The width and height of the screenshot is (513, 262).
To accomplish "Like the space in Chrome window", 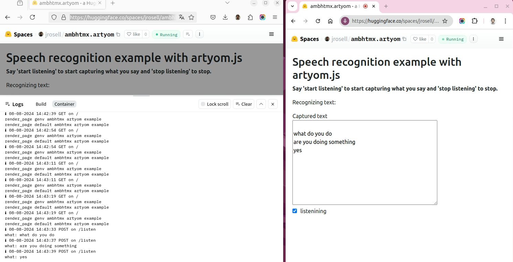I will click(420, 39).
